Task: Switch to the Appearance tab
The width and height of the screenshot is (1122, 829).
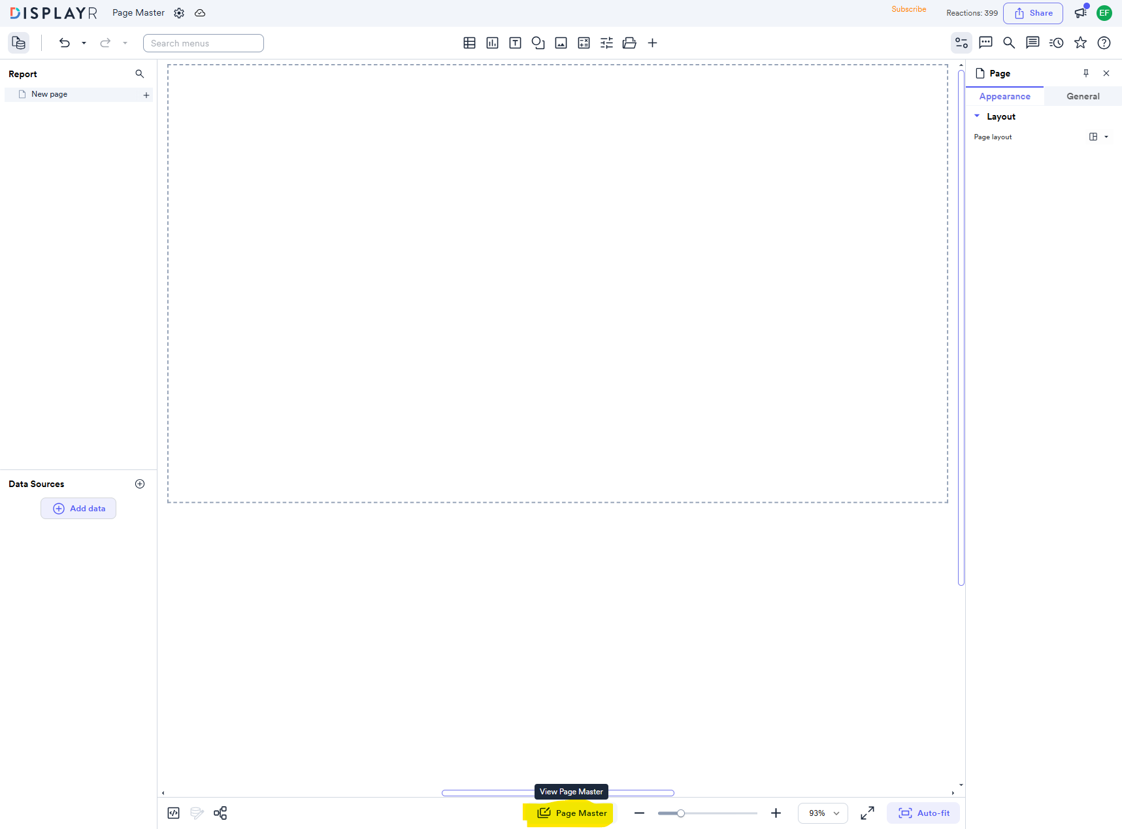Action: click(1004, 96)
